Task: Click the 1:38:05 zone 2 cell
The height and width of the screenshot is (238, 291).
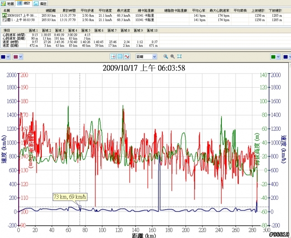Action: click(46, 35)
